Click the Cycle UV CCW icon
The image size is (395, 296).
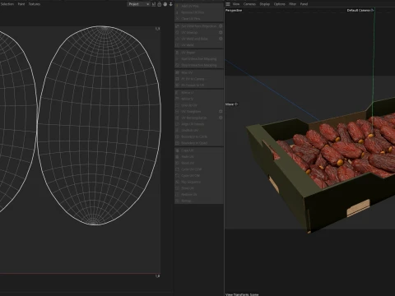(177, 169)
